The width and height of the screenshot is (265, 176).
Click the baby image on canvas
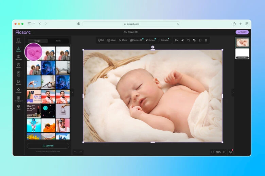(x=153, y=96)
